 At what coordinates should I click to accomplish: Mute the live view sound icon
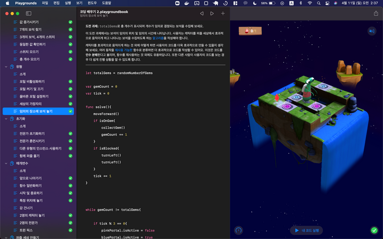click(x=372, y=31)
